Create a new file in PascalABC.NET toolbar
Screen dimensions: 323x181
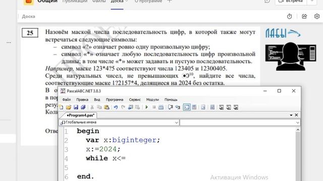[x=61, y=107]
